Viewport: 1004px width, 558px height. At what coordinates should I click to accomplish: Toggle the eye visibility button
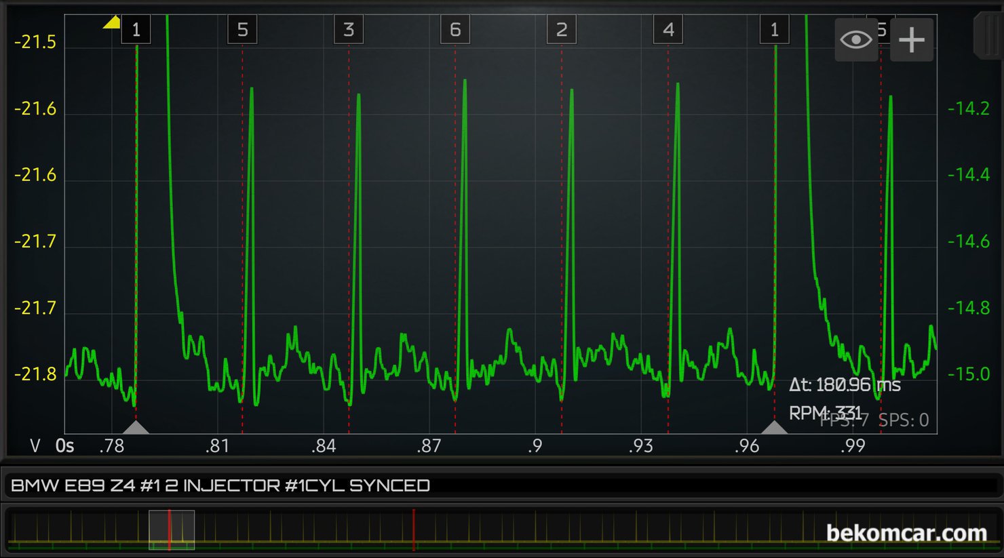coord(855,40)
